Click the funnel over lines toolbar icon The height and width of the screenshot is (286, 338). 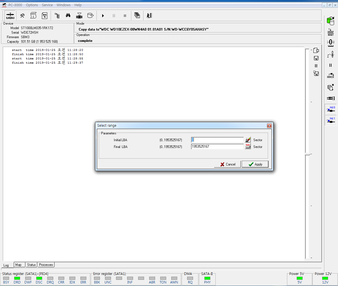pos(79,16)
